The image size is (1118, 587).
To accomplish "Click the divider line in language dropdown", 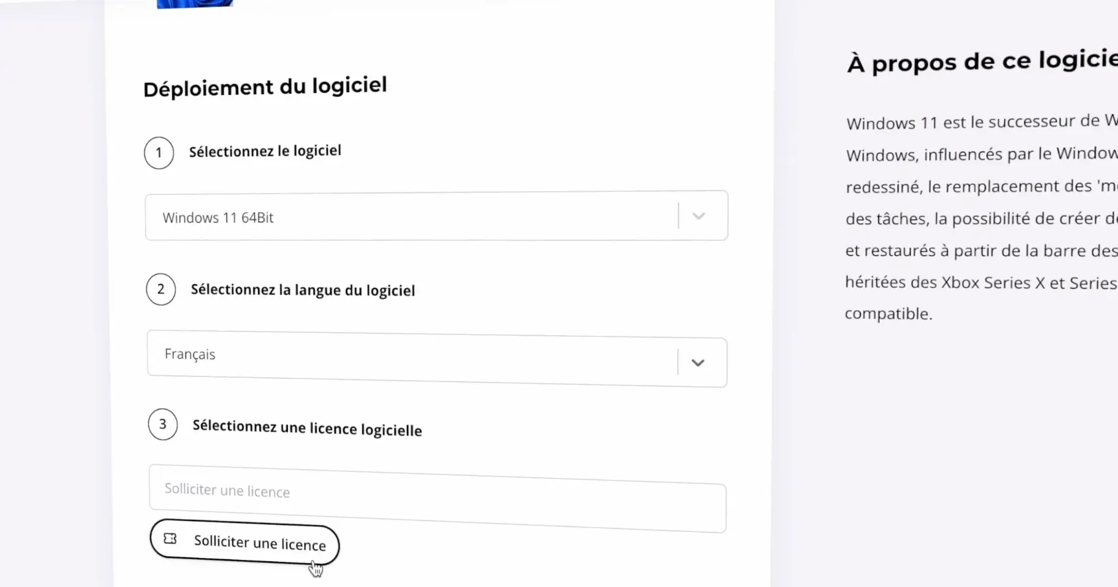I will point(678,362).
